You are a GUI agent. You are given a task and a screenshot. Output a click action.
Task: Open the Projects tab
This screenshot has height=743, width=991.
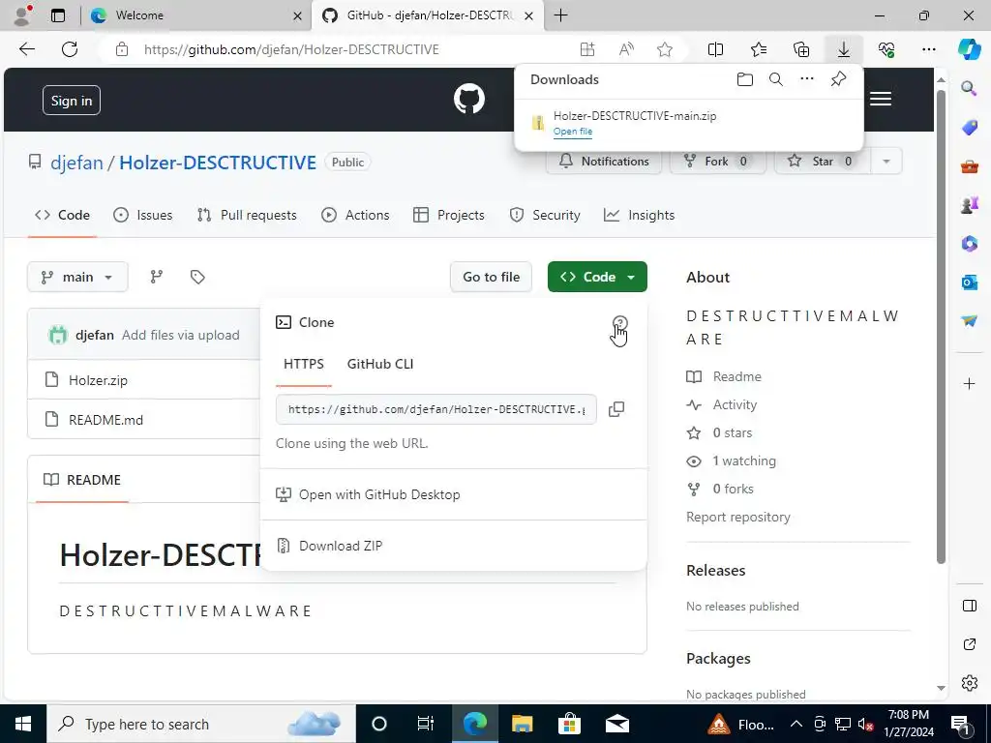[449, 216]
